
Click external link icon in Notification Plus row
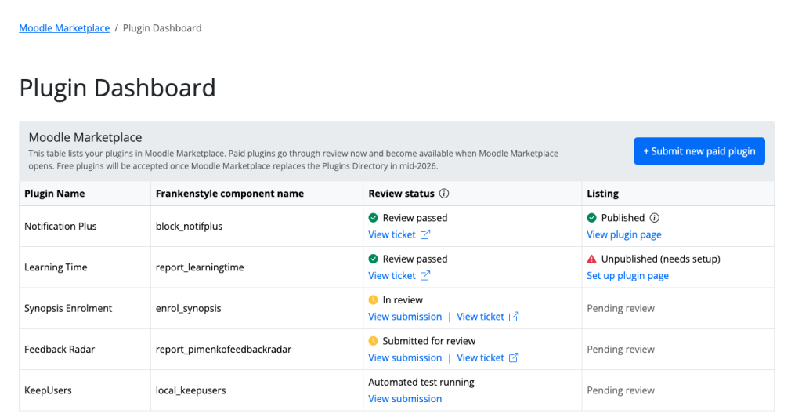[425, 234]
